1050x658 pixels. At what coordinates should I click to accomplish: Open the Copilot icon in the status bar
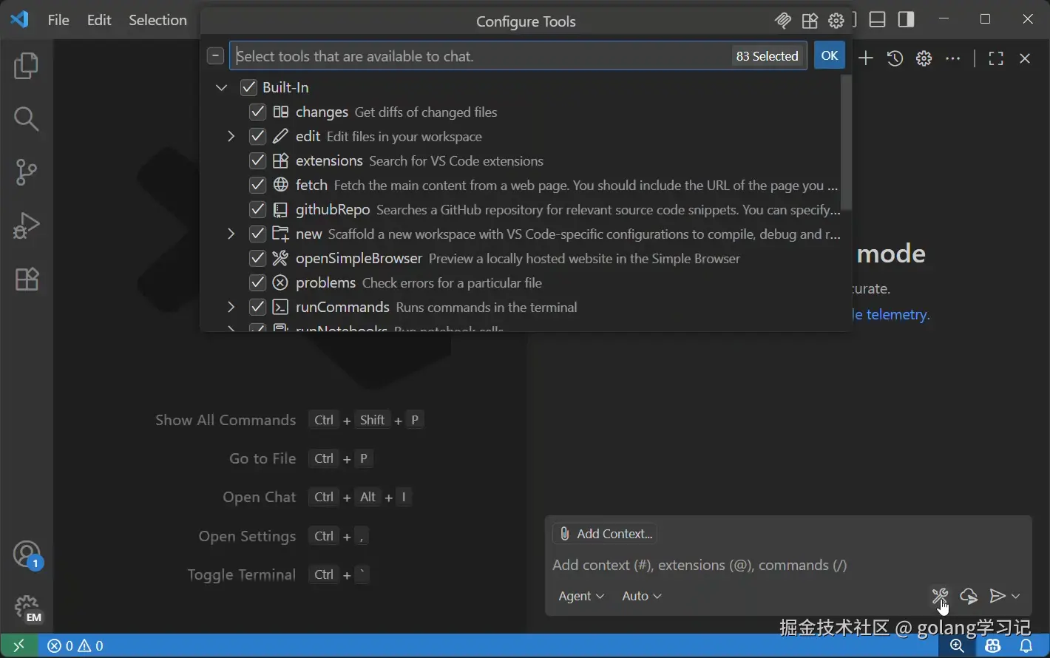pos(993,645)
